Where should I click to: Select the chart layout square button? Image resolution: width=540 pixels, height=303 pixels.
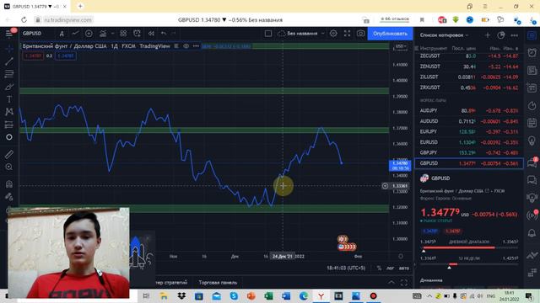[268, 34]
